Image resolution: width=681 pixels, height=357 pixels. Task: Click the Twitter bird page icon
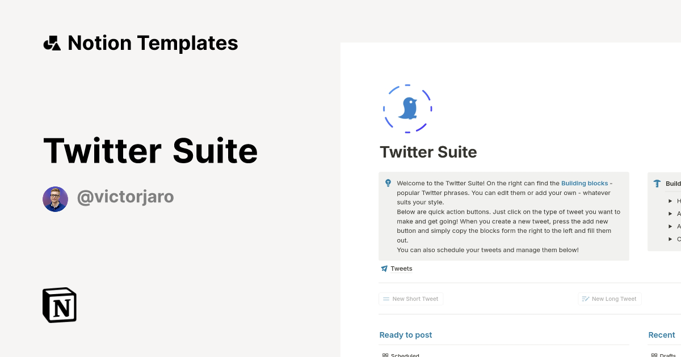coord(407,108)
